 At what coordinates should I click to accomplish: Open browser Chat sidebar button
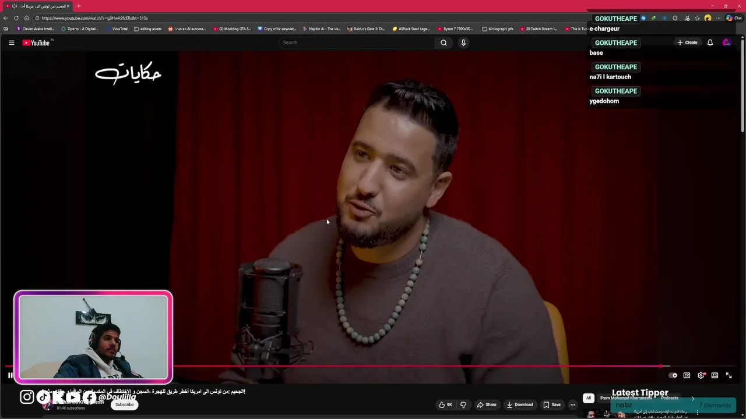coord(734,18)
